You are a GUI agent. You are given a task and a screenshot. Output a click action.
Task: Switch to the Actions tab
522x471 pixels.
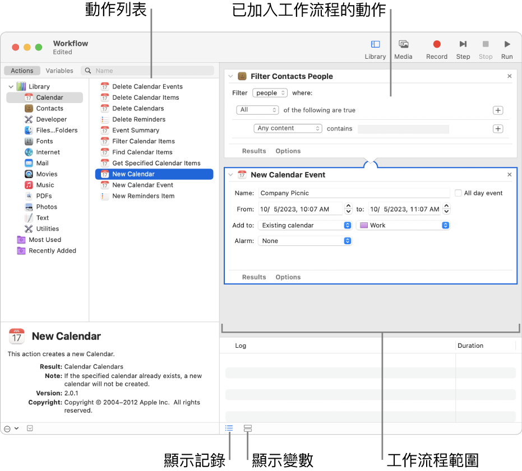coord(22,71)
